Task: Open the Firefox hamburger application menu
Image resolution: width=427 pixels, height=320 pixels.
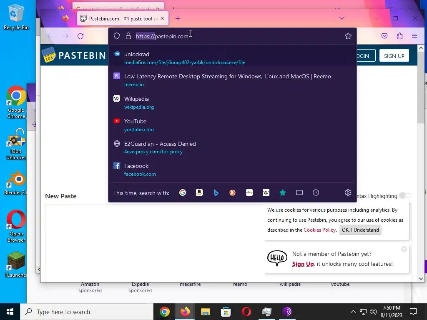Action: [414, 36]
